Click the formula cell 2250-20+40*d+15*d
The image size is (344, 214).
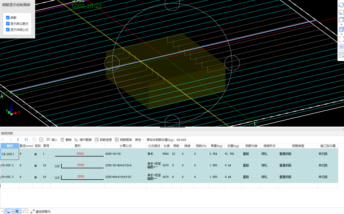pyautogui.click(x=126, y=166)
